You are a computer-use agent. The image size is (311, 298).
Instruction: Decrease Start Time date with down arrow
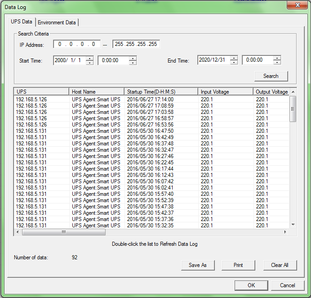click(x=90, y=63)
